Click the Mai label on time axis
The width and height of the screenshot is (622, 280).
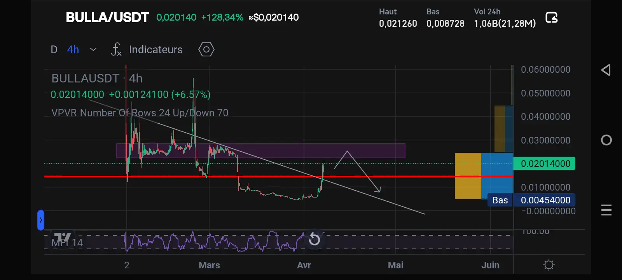pos(396,265)
